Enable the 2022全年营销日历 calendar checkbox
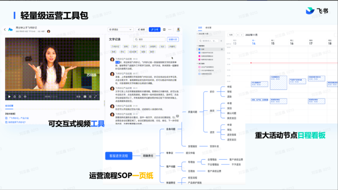This screenshot has height=190, width=338. (x=199, y=70)
